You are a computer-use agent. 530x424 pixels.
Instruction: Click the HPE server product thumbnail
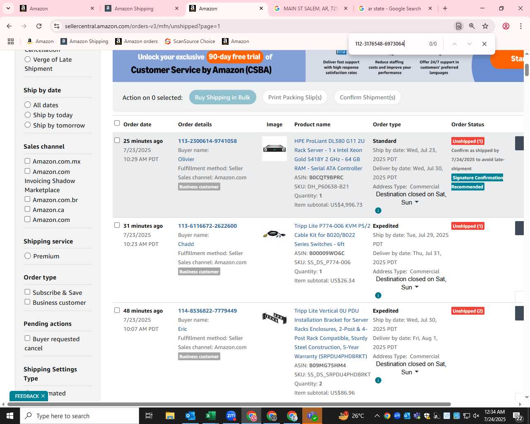(275, 149)
